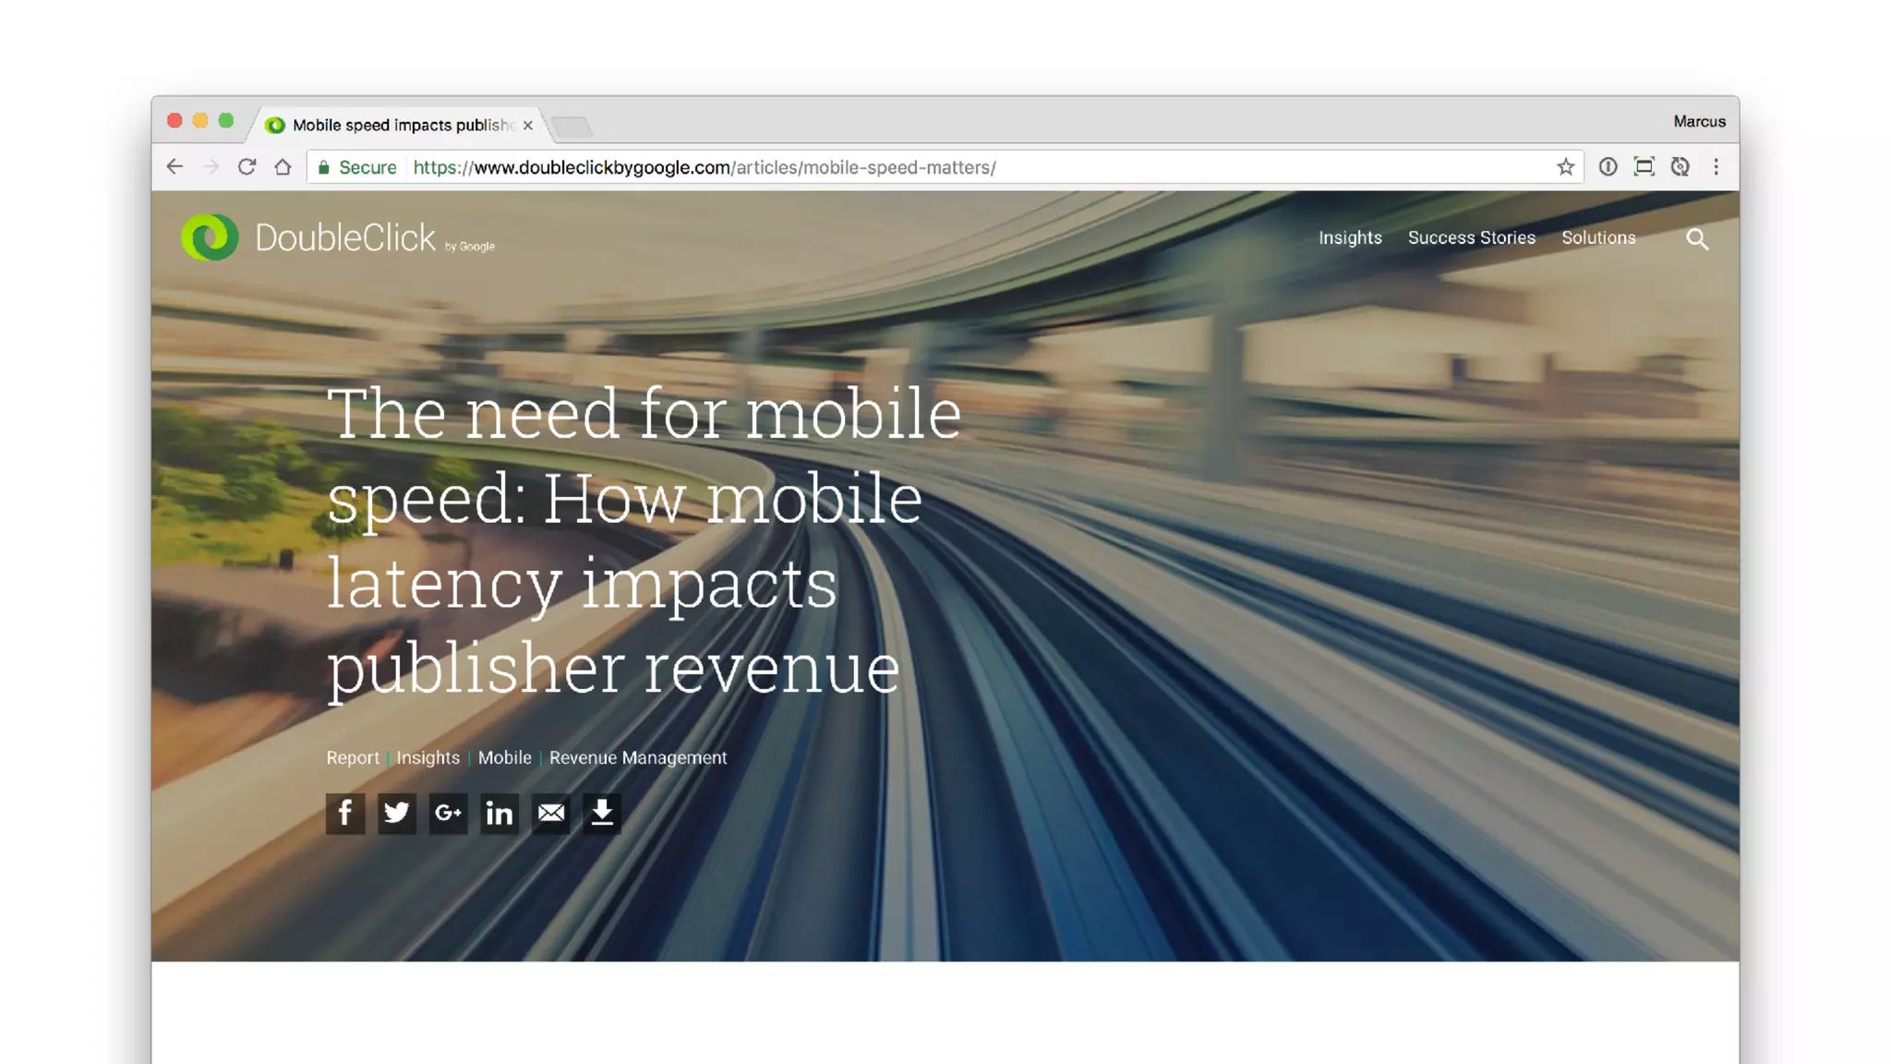The height and width of the screenshot is (1064, 1891).
Task: Share article on Twitter
Action: (396, 814)
